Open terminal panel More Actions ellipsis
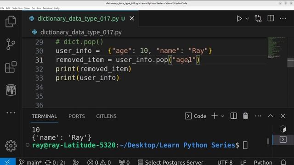 (258, 116)
